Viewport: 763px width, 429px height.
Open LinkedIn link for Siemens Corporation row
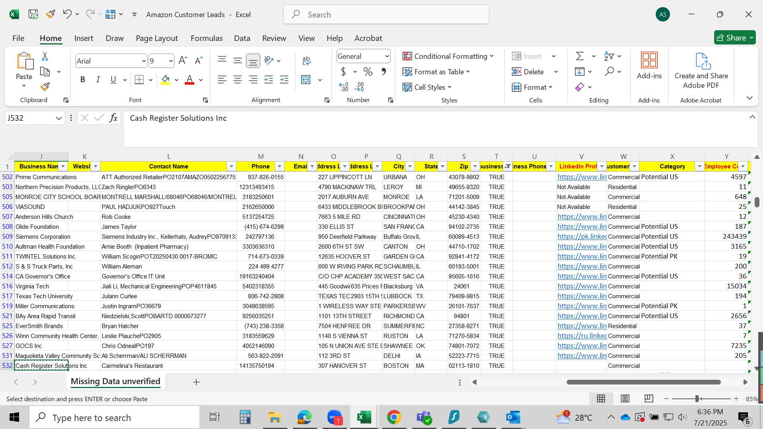[x=582, y=236]
